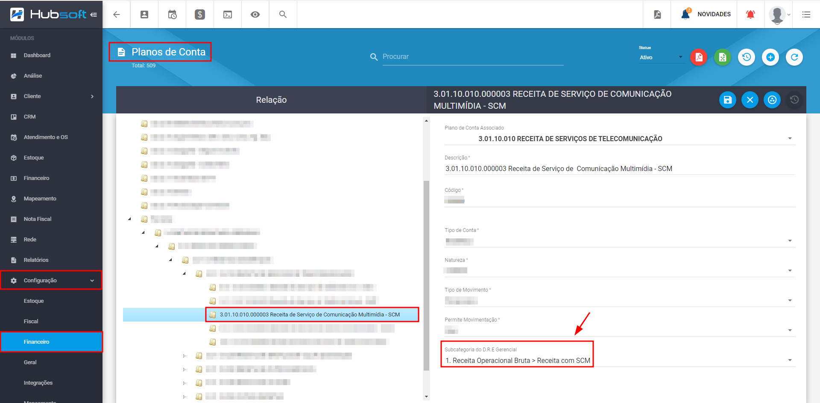
Task: Open CRM module
Action: 51,117
